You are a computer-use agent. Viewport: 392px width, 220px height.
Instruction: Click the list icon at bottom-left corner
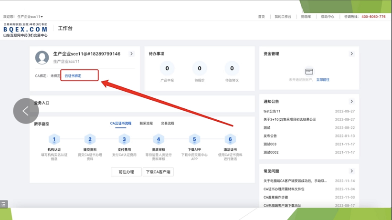pyautogui.click(x=4, y=204)
